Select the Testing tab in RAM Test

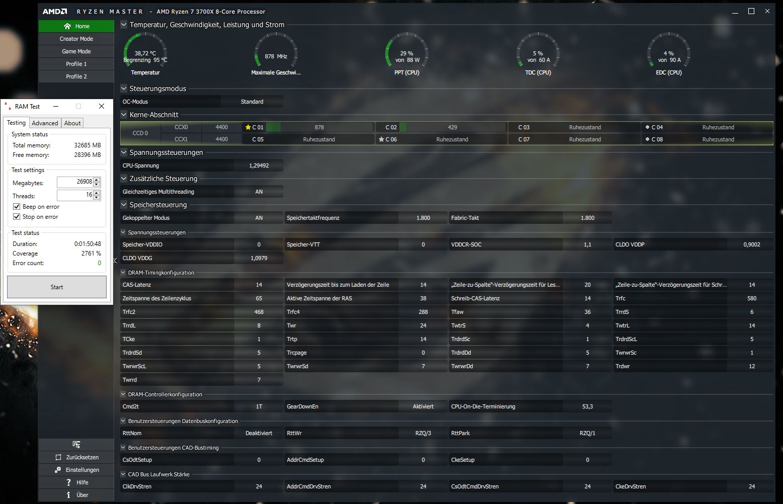16,123
